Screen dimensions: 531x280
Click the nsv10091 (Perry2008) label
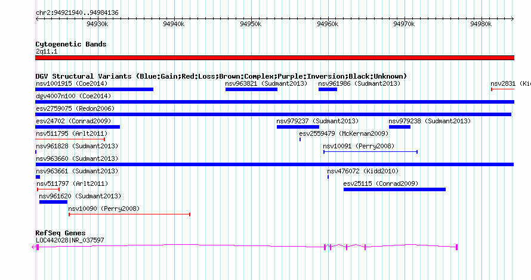pyautogui.click(x=359, y=146)
